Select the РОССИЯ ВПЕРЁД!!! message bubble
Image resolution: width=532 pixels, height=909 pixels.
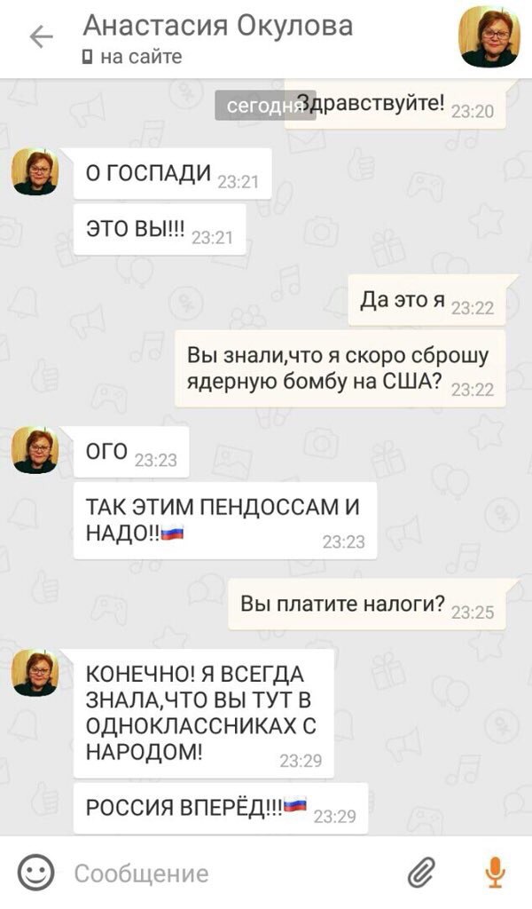[x=221, y=808]
